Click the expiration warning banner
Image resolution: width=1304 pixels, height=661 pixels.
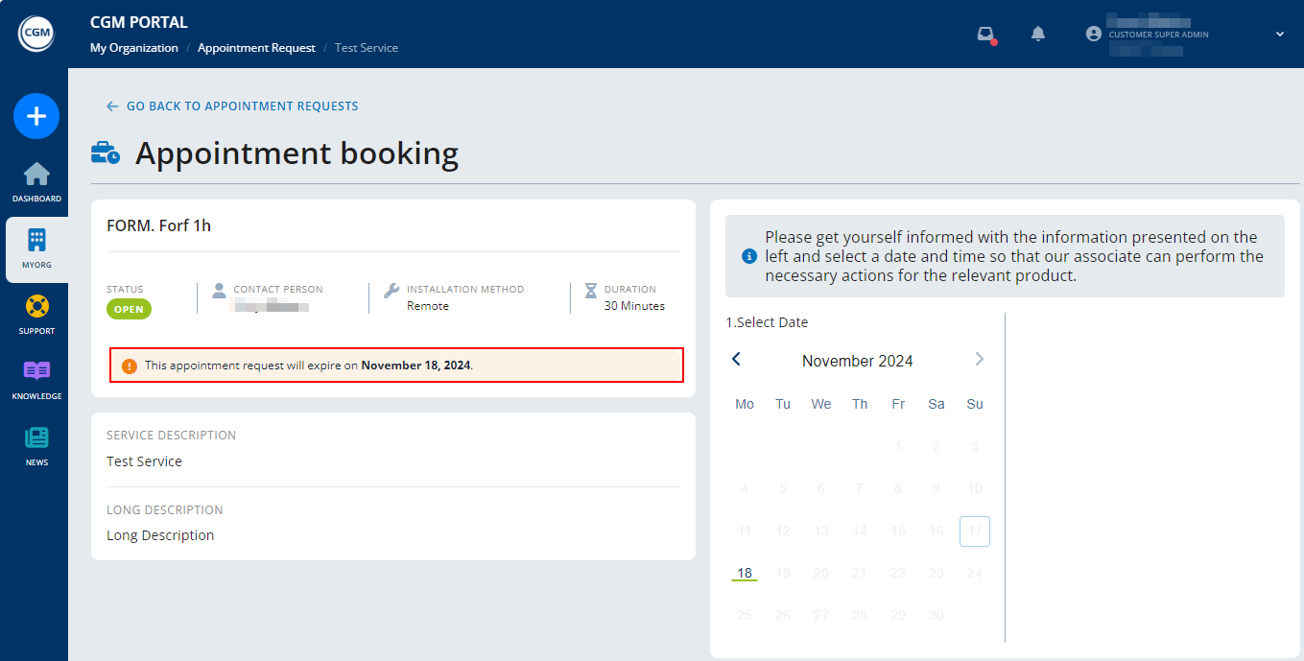396,365
